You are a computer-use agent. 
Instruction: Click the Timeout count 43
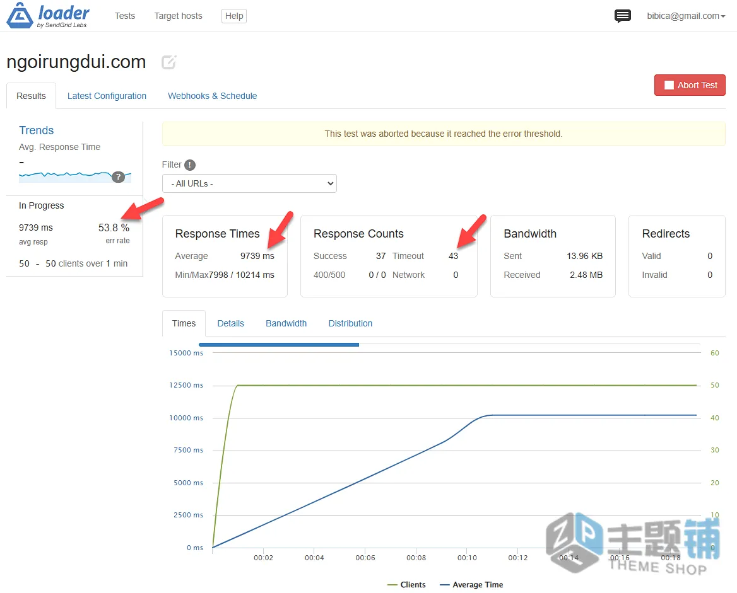tap(453, 256)
